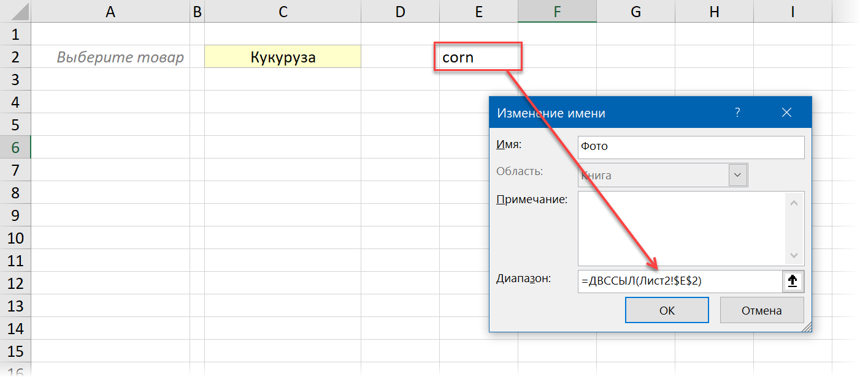Select row 14 header
Viewport: 860px width, 377px height.
(x=15, y=329)
